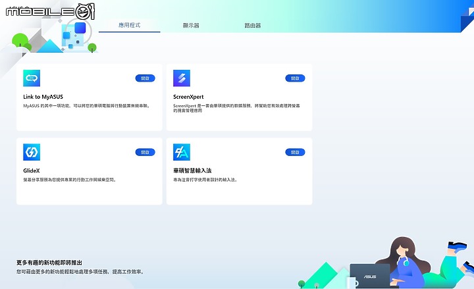Viewport: 474px width, 289px height.
Task: Click the Link to MyASUS title
Action: (43, 97)
